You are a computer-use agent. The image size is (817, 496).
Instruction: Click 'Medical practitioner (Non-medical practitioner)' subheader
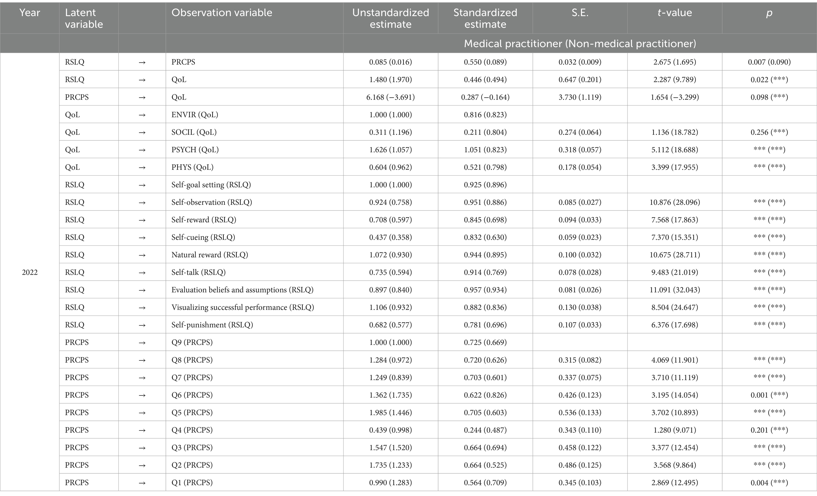coord(580,43)
